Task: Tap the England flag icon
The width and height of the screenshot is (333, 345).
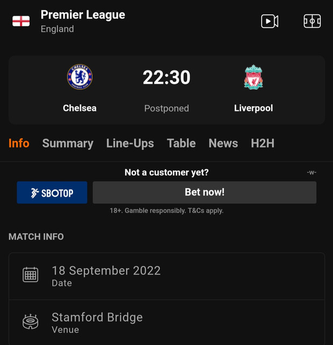Action: [x=21, y=21]
